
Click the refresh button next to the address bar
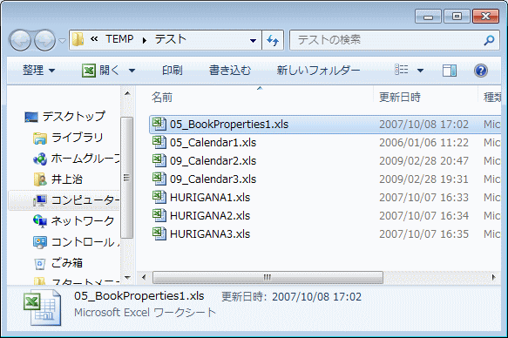(273, 40)
